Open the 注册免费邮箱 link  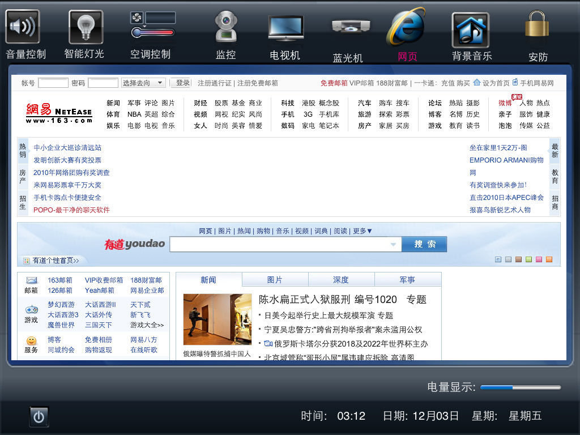click(x=258, y=83)
